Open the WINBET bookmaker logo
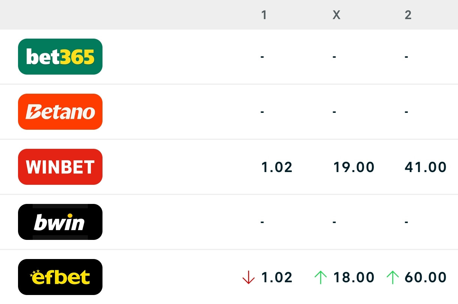The image size is (458, 304). (60, 167)
